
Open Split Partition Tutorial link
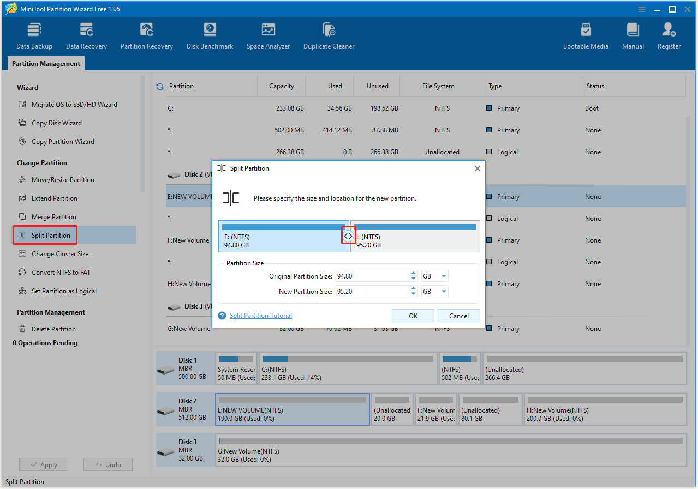tap(261, 316)
